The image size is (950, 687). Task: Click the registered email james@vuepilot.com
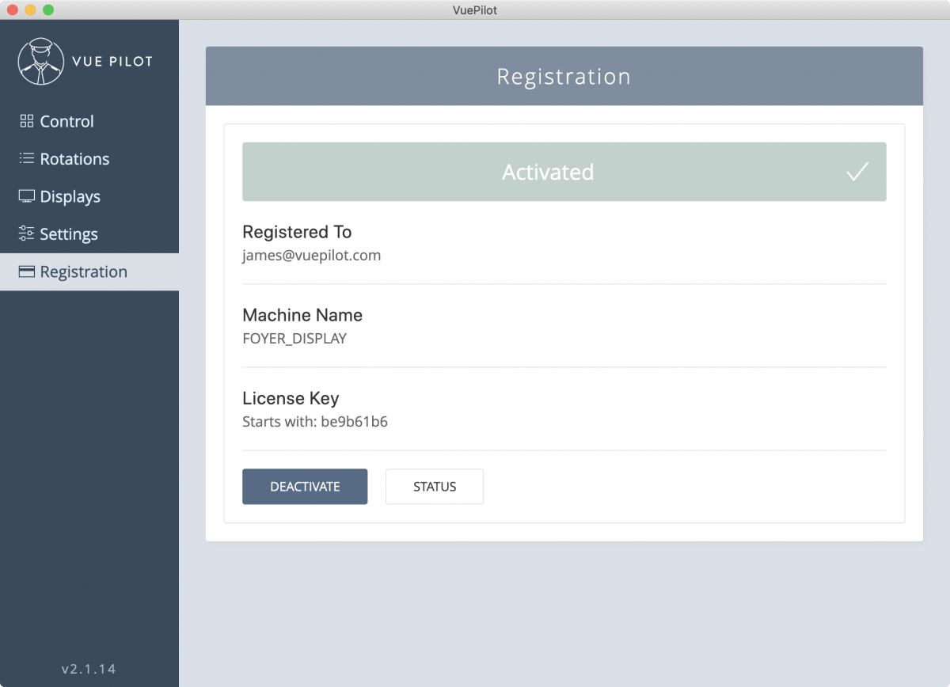311,255
